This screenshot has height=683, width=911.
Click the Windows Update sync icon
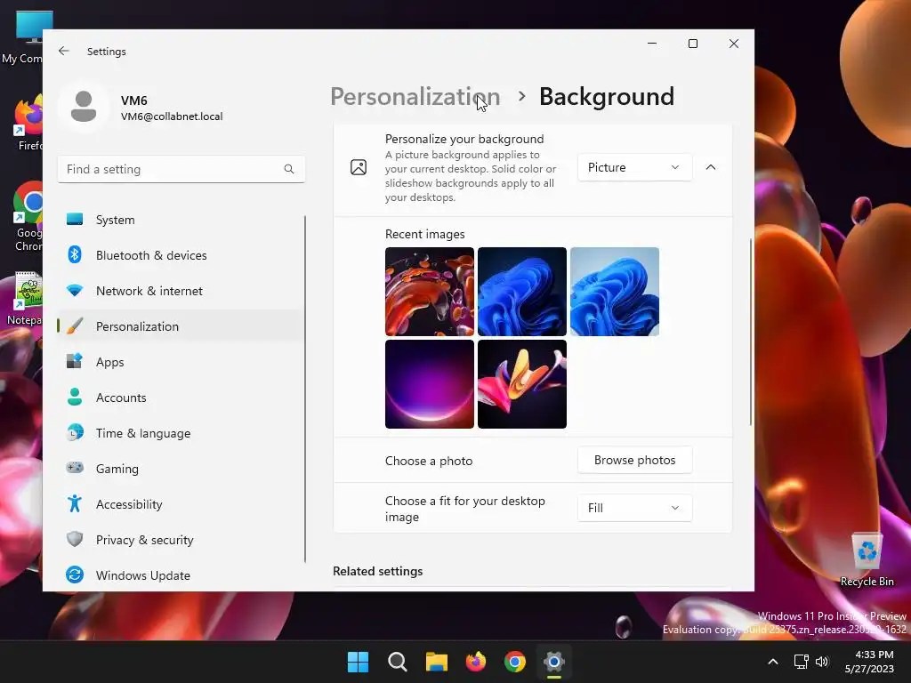click(75, 575)
